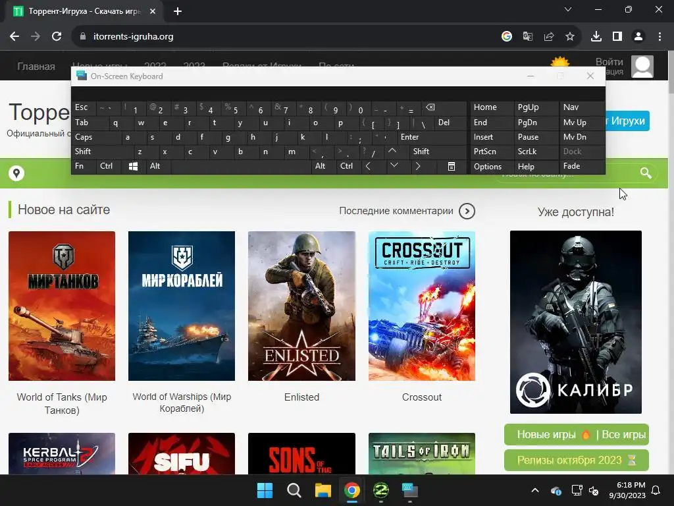This screenshot has height=506, width=674.
Task: Open the Google icon in the address bar
Action: point(507,37)
